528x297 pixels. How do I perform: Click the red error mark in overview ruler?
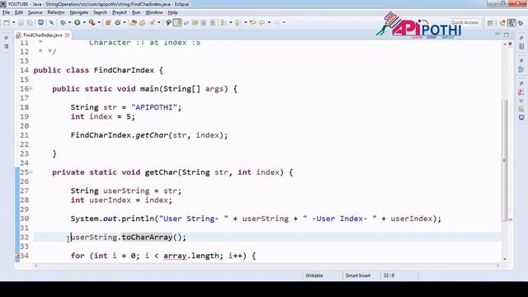coord(510,219)
